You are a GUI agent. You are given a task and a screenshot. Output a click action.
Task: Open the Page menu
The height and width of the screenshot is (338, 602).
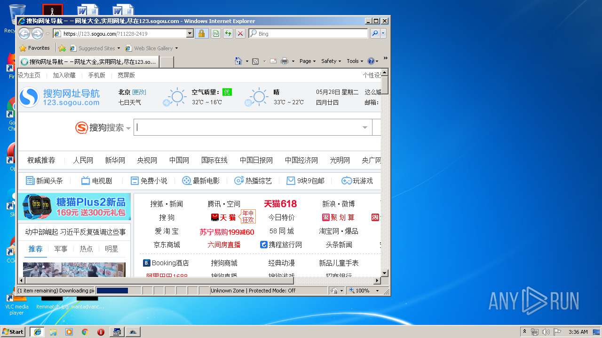(307, 61)
